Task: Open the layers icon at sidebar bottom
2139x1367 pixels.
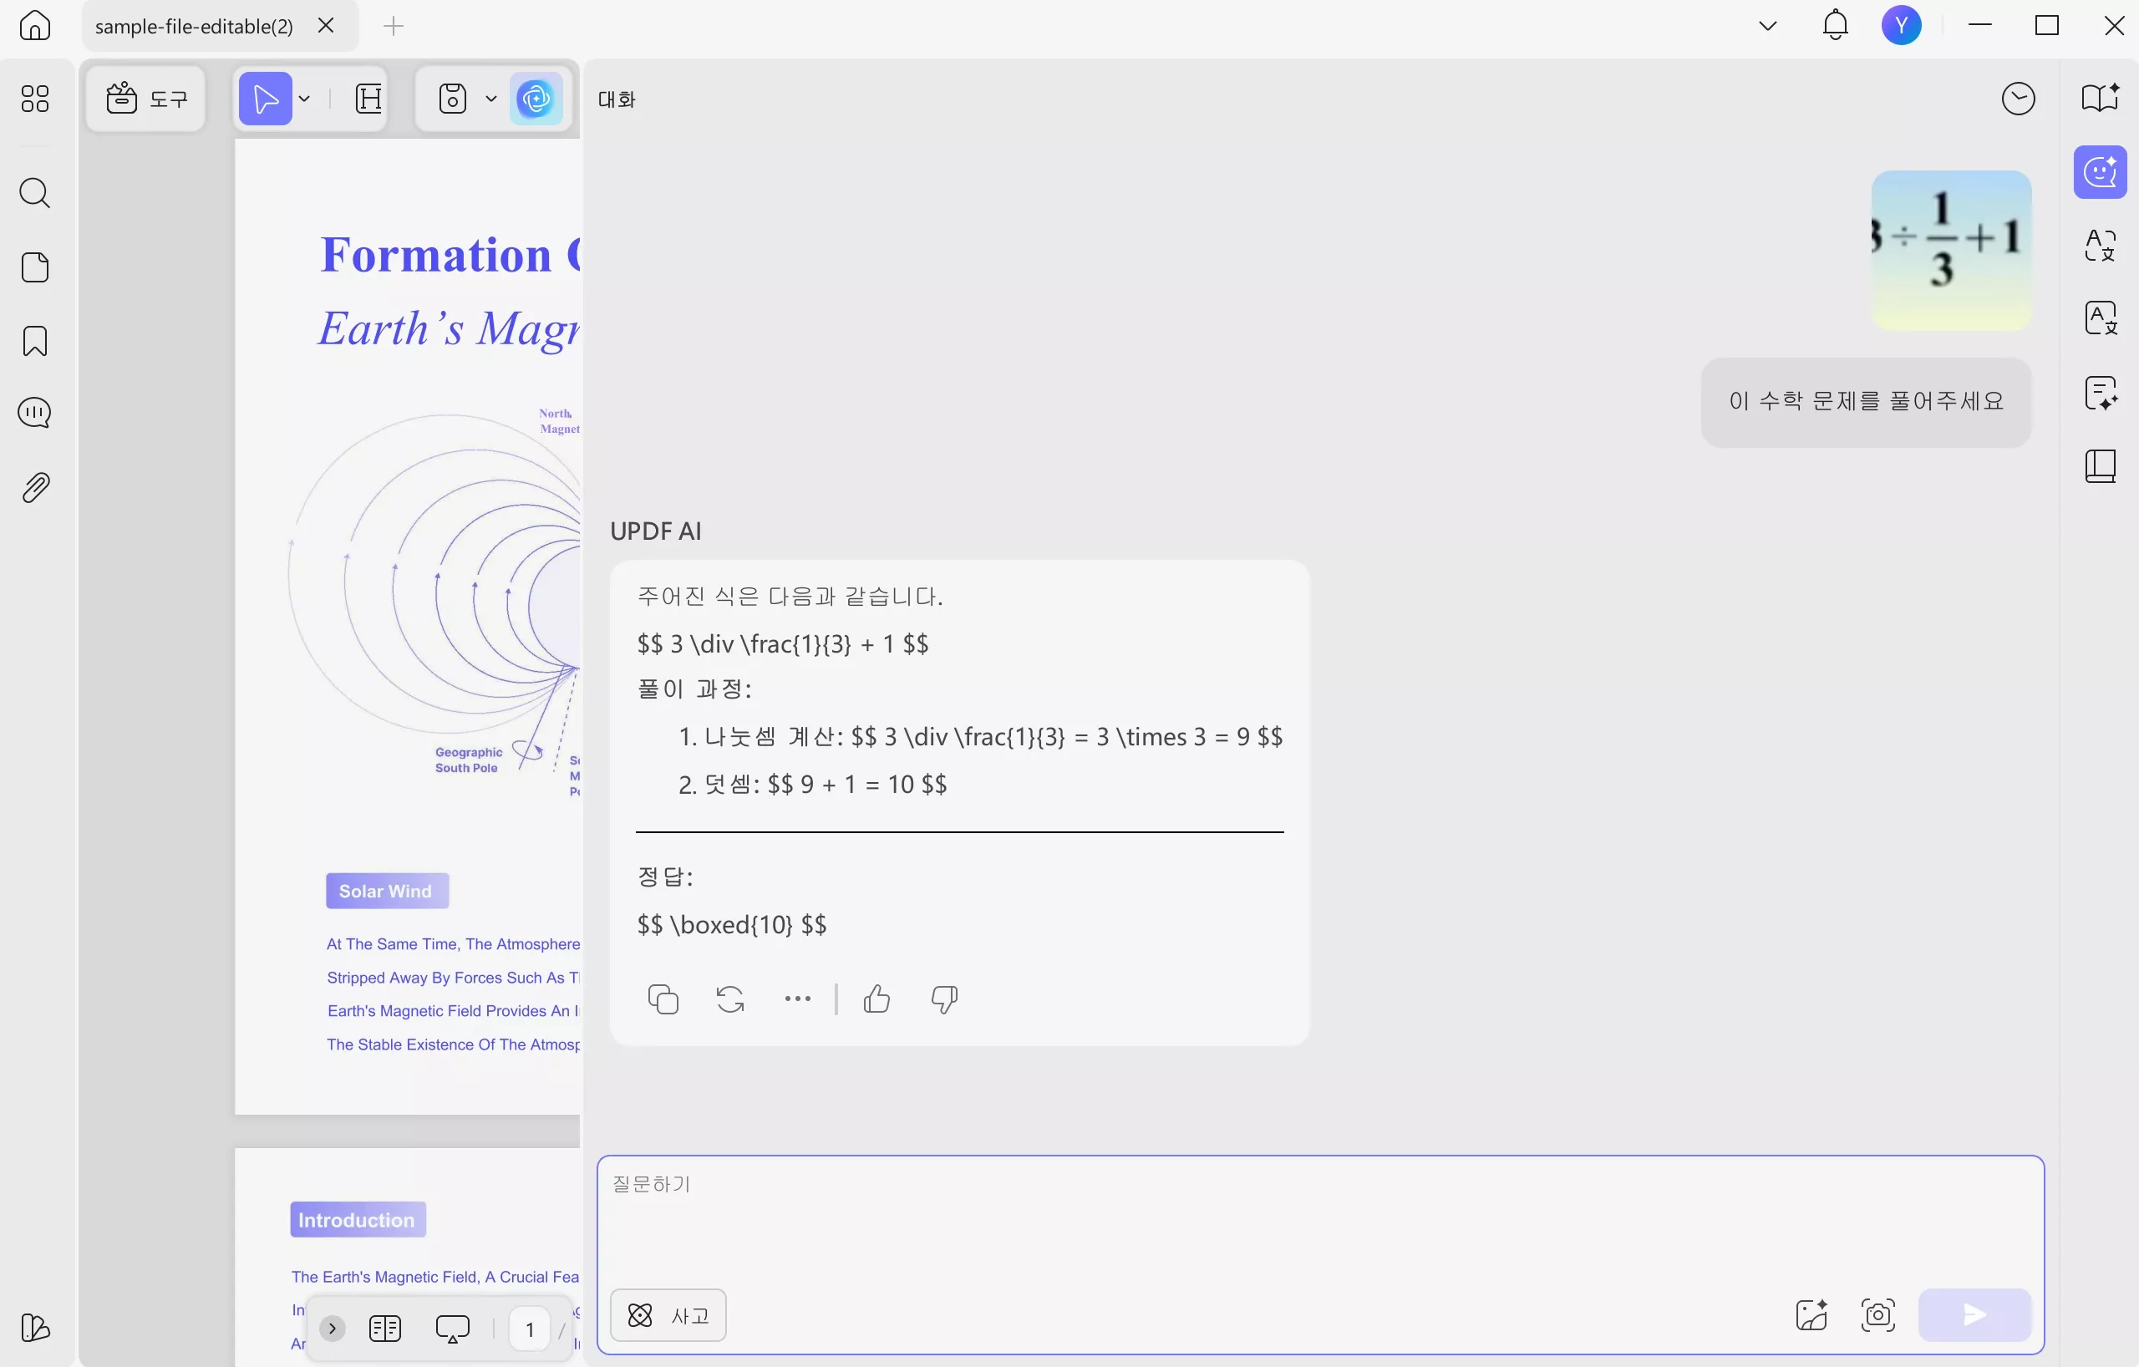Action: click(x=34, y=1329)
